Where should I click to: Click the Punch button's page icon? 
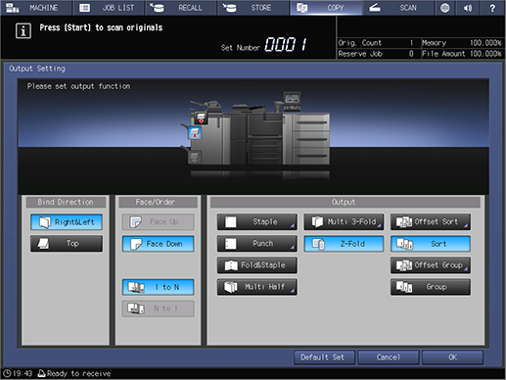pyautogui.click(x=231, y=244)
